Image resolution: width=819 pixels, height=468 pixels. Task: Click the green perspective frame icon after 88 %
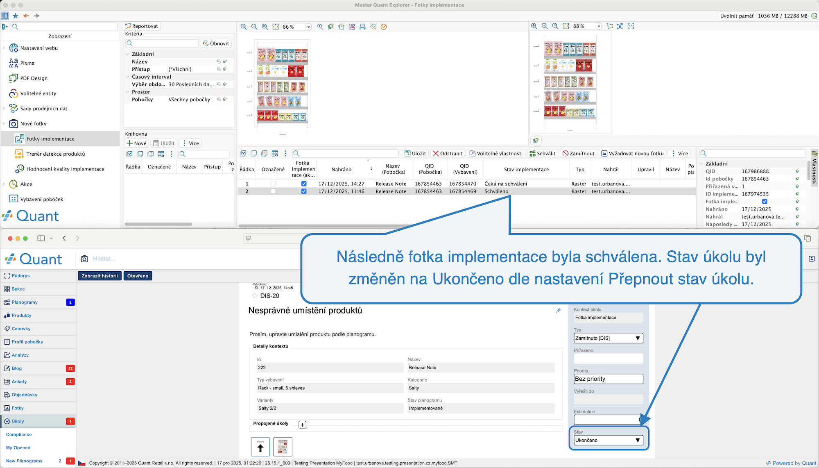coord(610,26)
